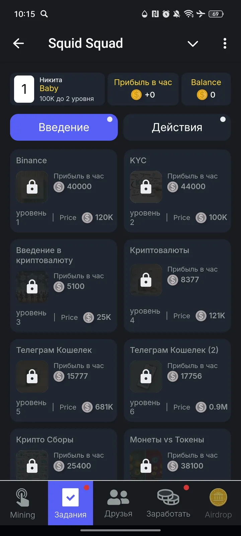
Task: Open the Криптовалюты card
Action: (177, 285)
